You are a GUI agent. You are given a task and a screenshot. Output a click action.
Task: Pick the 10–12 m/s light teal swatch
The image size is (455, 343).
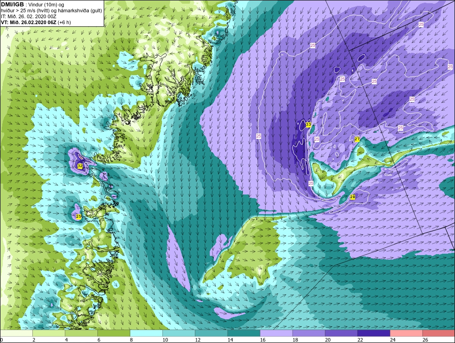coord(179,333)
